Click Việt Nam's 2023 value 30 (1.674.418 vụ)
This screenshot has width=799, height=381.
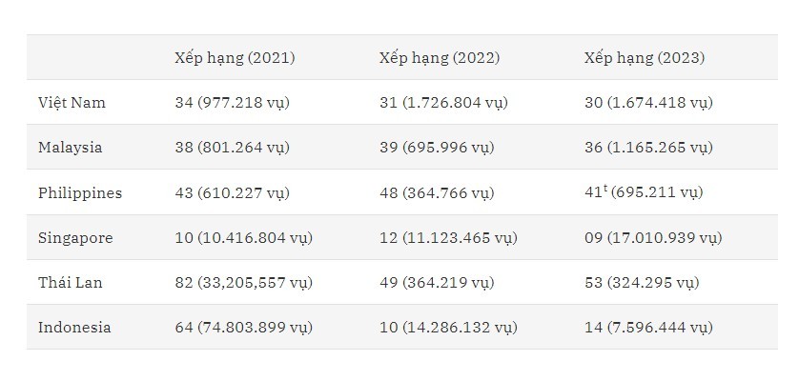648,103
